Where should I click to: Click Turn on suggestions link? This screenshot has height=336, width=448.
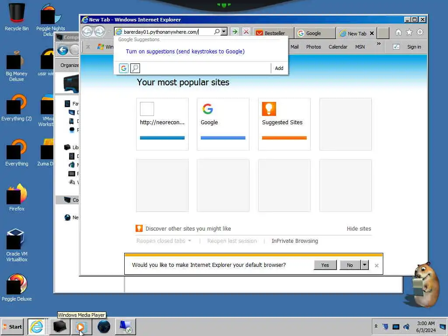185,52
